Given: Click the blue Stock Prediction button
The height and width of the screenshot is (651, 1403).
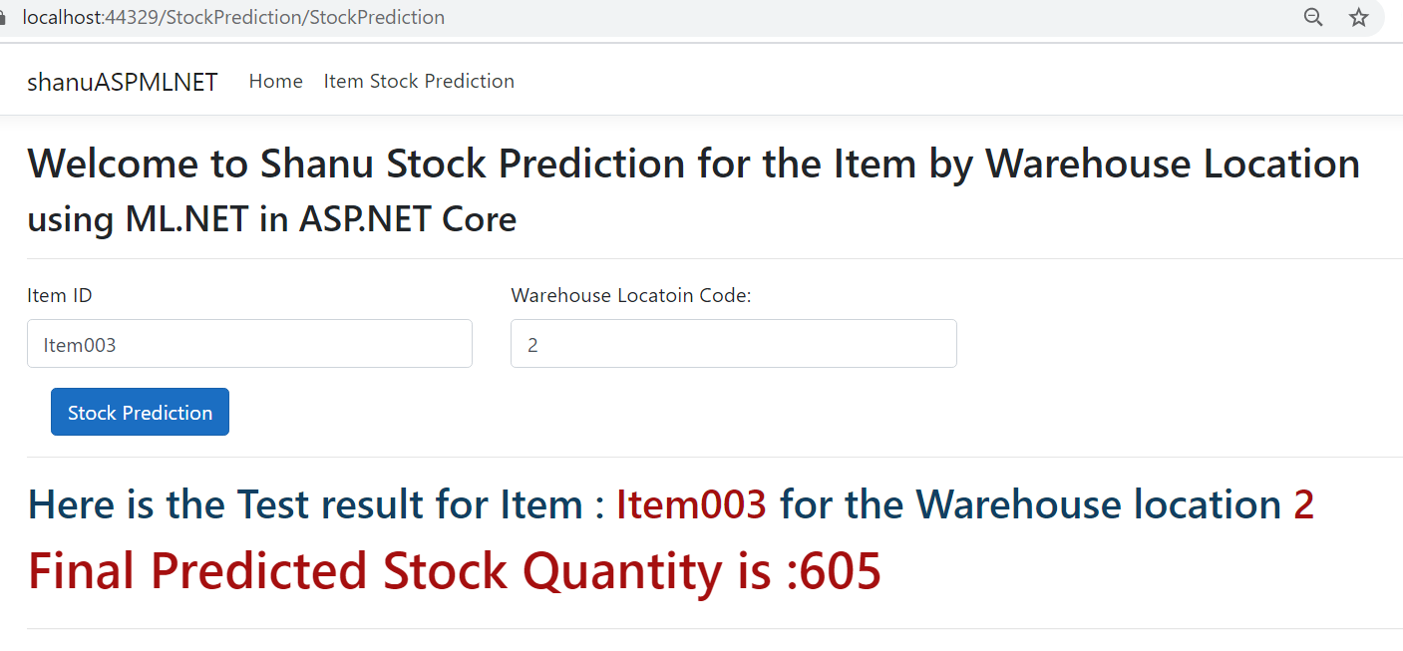Looking at the screenshot, I should [140, 412].
